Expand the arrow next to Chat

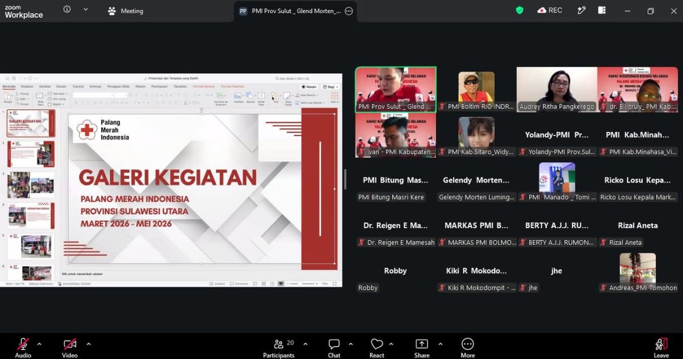[350, 344]
